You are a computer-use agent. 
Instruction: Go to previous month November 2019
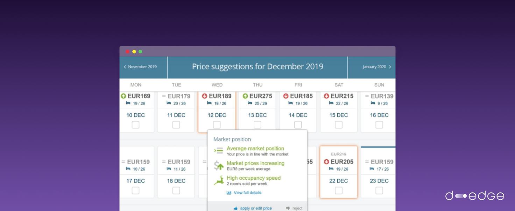pos(140,67)
